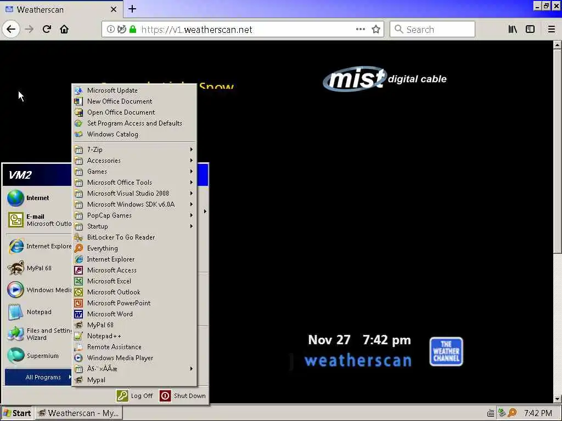Launch the Everything search program
The width and height of the screenshot is (562, 421).
pos(134,248)
